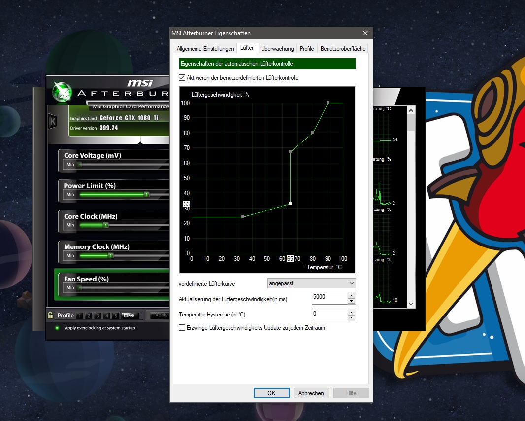This screenshot has height=421, width=525.
Task: Click the K side button in Afterburner
Action: 52,121
